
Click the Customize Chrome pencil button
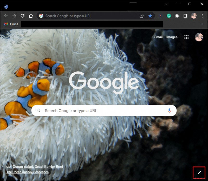[x=199, y=172]
